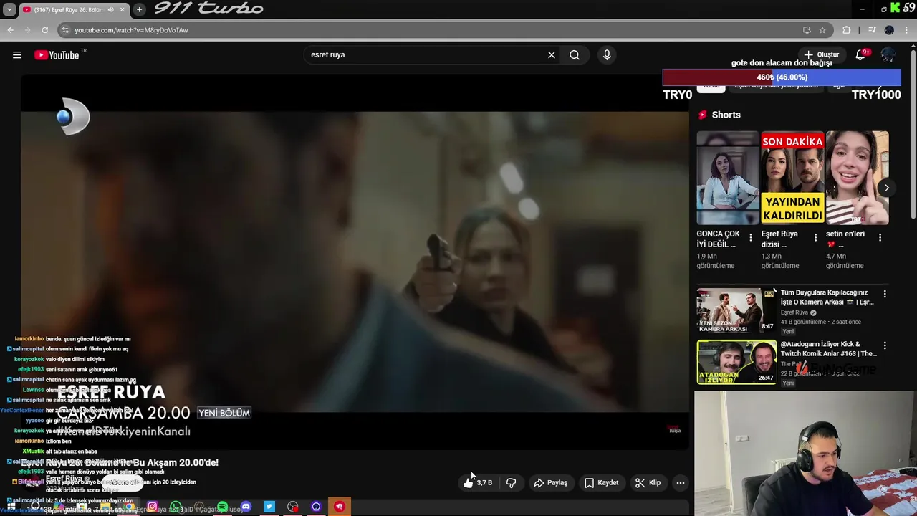Open Chrome media controls
The image size is (917, 516).
[872, 30]
